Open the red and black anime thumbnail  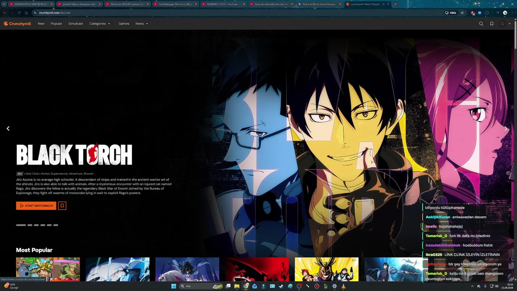257,269
